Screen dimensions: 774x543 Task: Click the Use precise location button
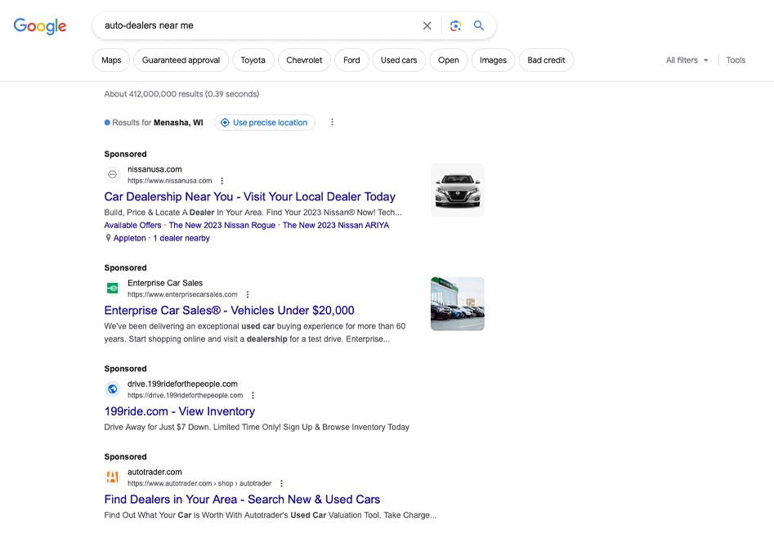pos(265,123)
